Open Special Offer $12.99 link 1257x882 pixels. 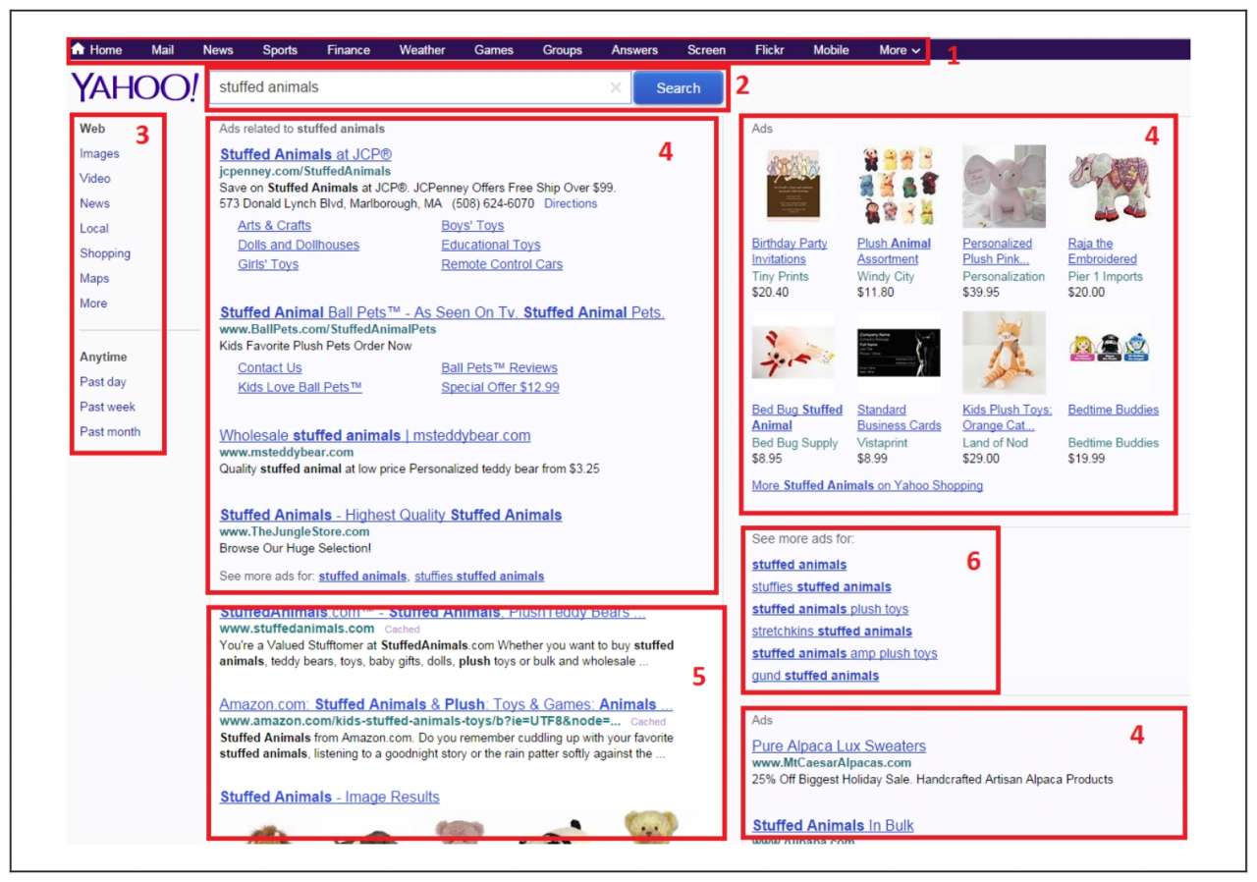point(500,387)
